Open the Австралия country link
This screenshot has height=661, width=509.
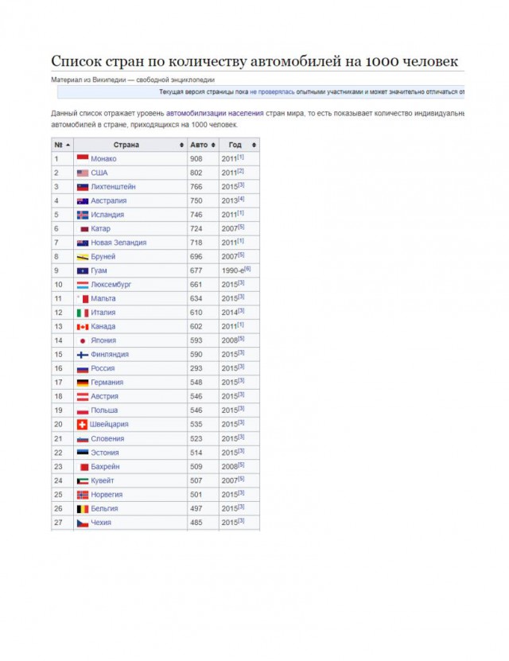click(109, 201)
